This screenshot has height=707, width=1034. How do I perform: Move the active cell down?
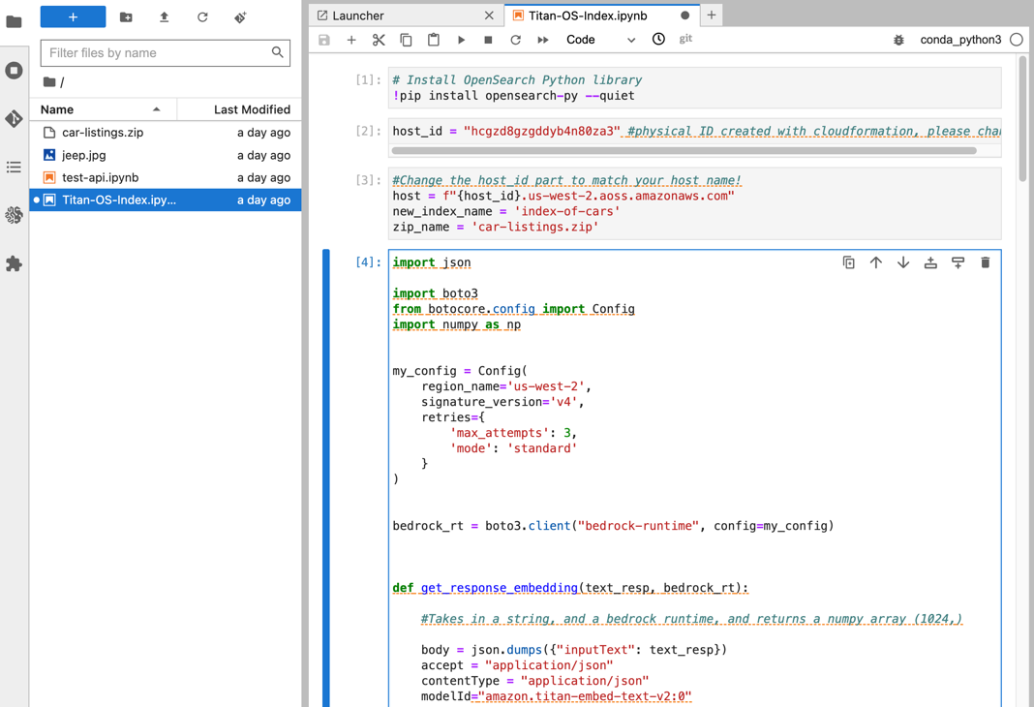(903, 262)
